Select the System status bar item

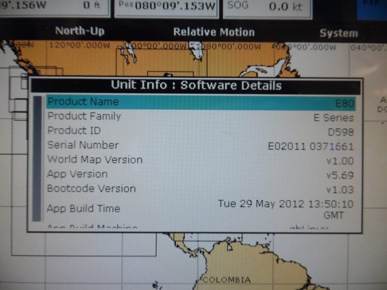coord(338,33)
